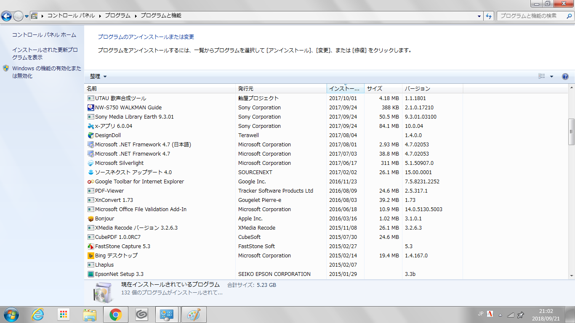Click the JP language indicator in the tray
This screenshot has width=575, height=323.
pyautogui.click(x=481, y=314)
